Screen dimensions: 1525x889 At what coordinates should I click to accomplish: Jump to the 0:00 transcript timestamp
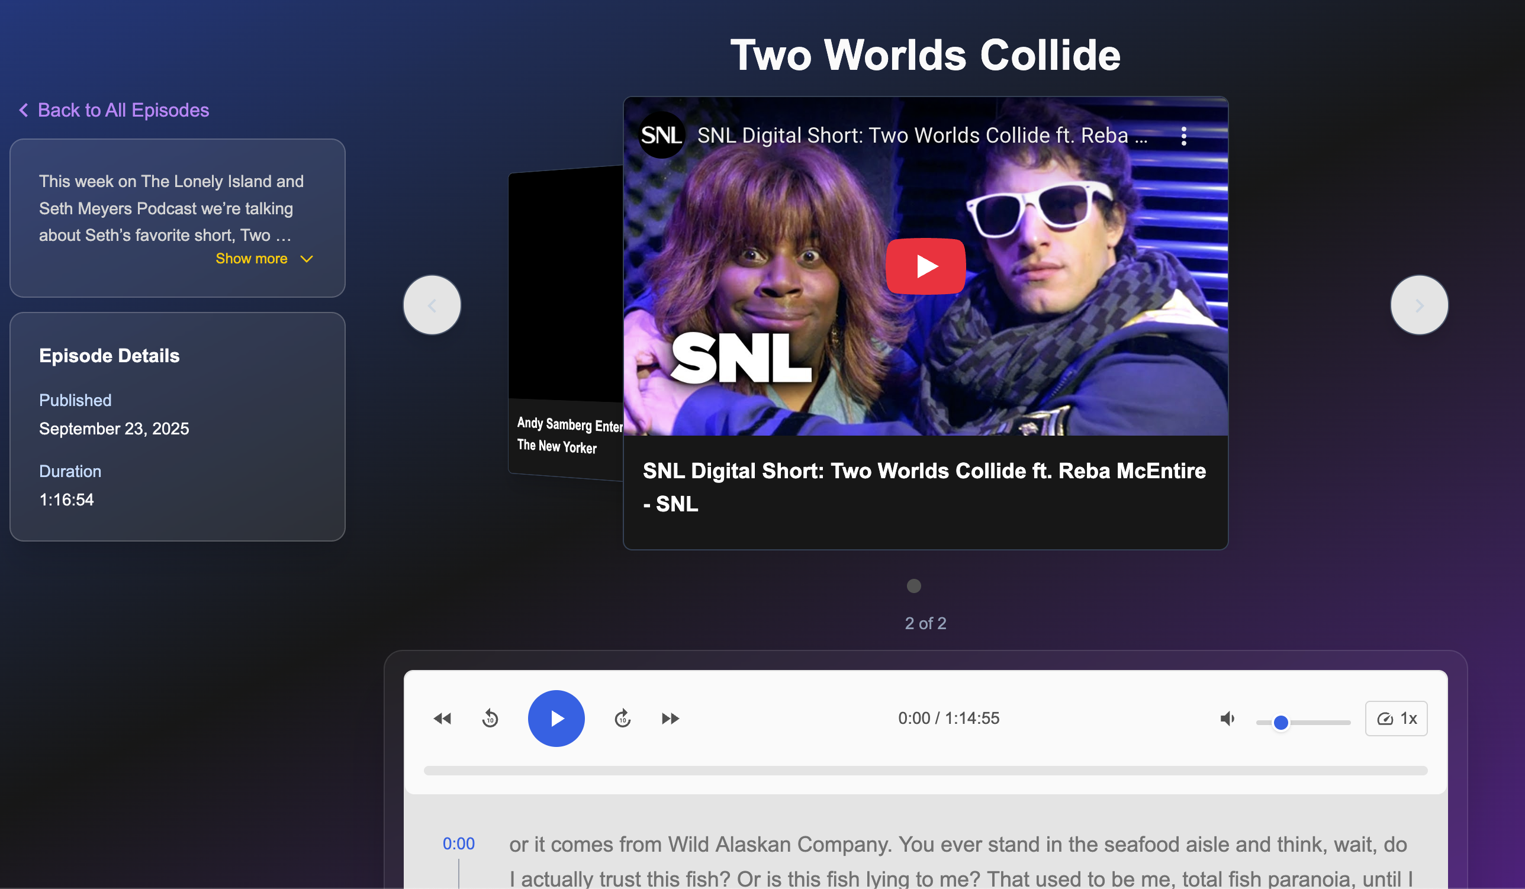coord(458,843)
